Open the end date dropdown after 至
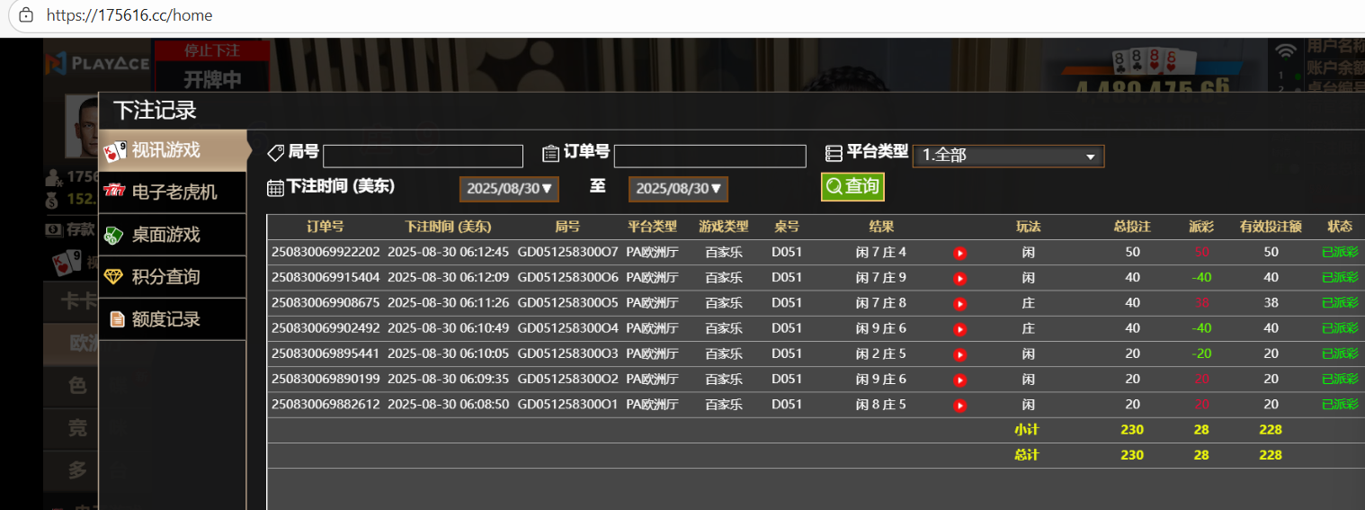 pyautogui.click(x=678, y=189)
